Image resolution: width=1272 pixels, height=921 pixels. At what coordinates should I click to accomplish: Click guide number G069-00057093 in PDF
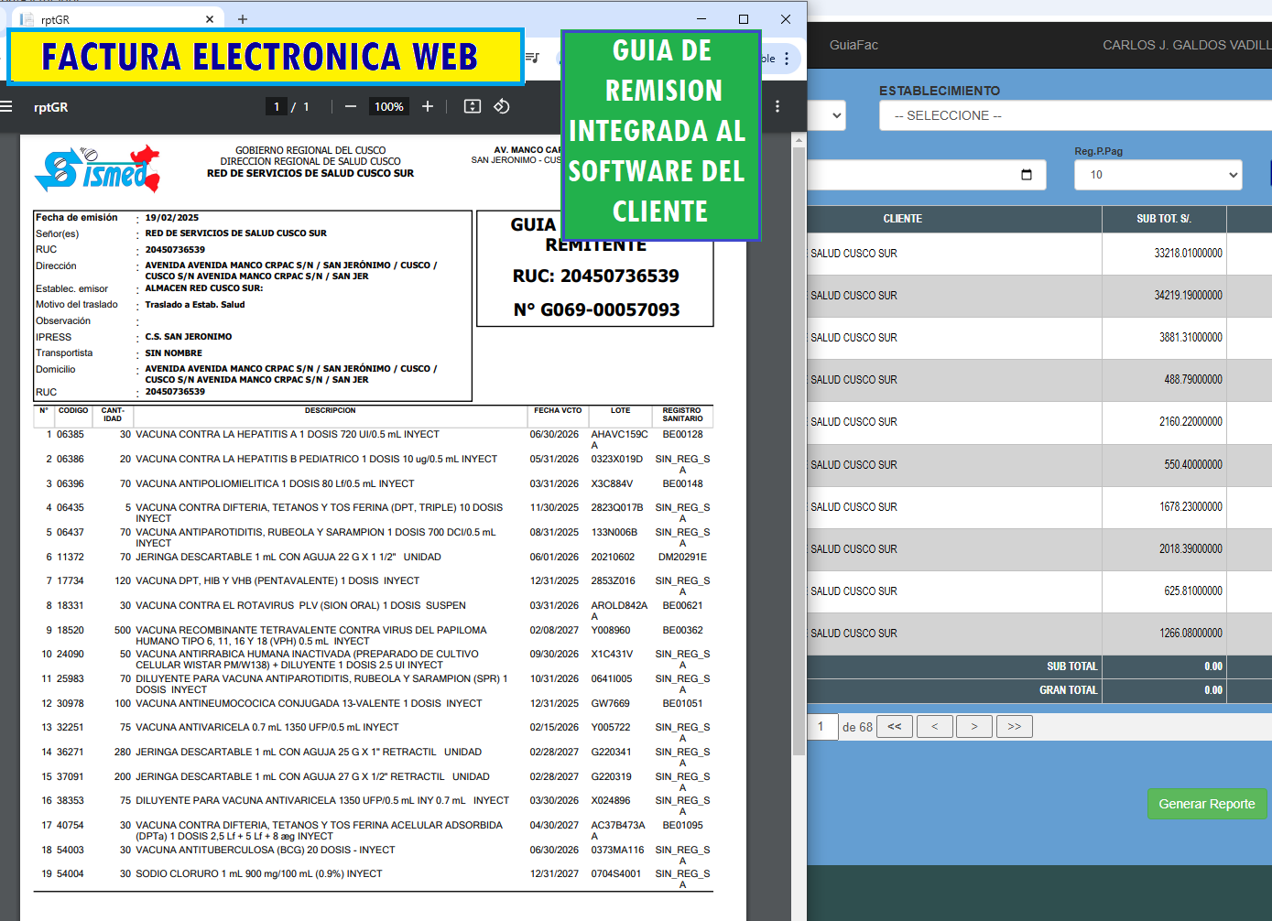click(596, 309)
